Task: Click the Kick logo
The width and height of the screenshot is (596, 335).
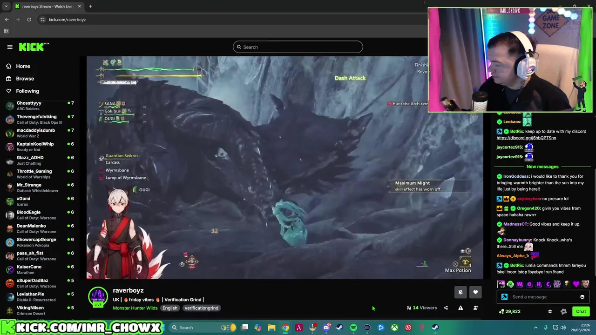Action: 34,47
